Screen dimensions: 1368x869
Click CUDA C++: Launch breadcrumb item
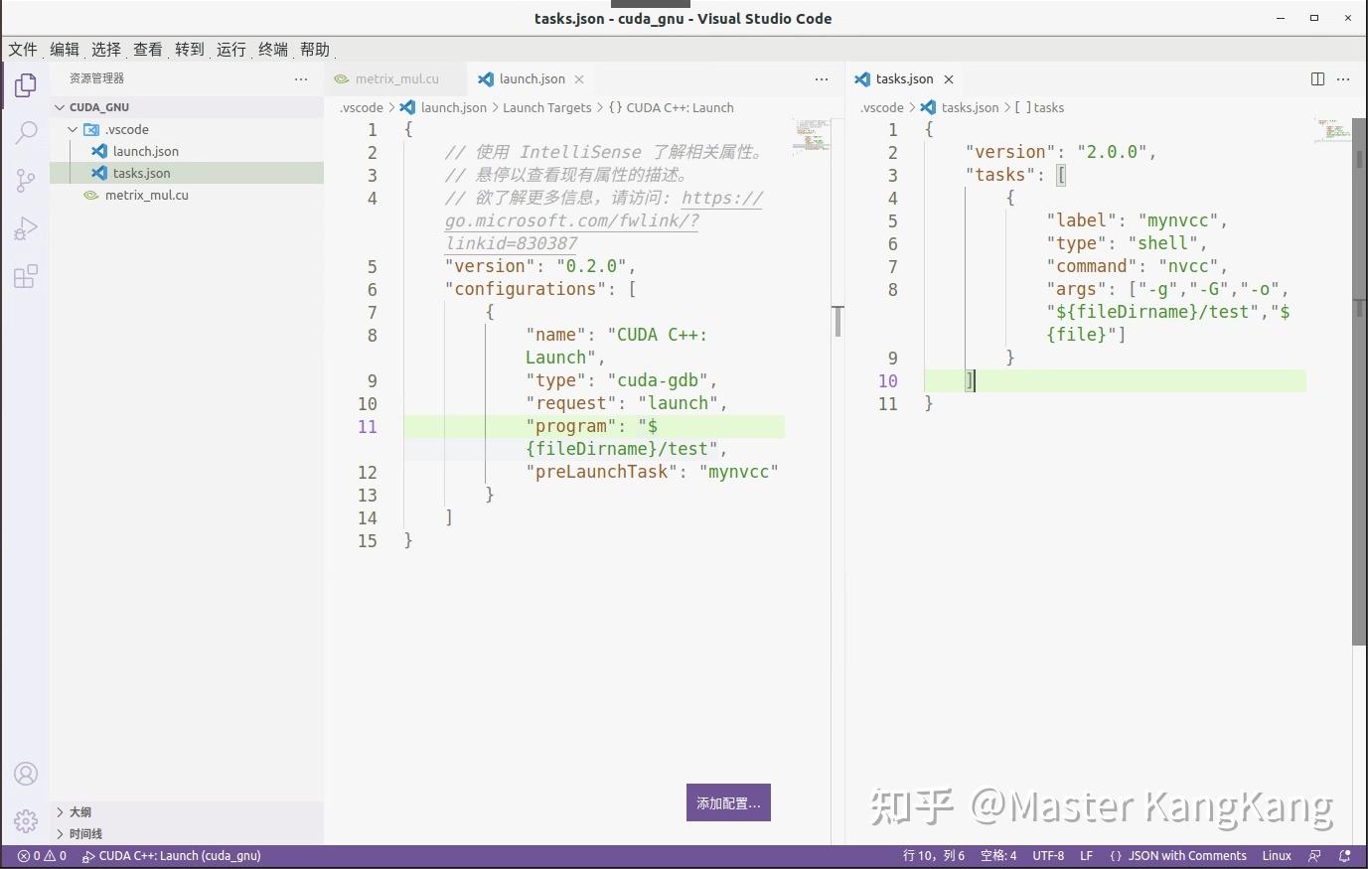tap(672, 107)
